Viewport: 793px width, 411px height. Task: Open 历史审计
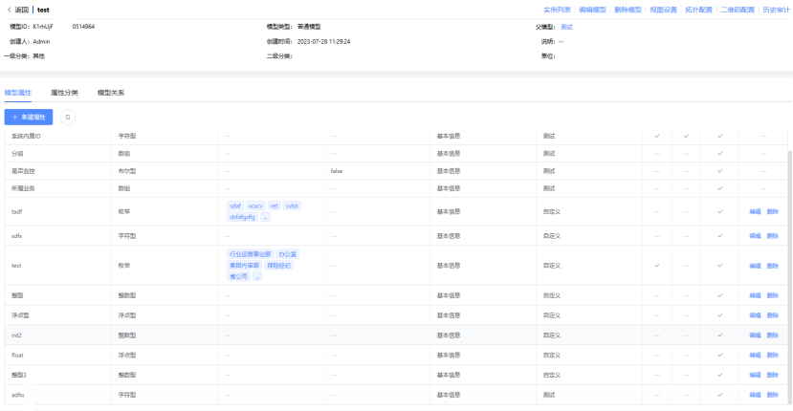tap(776, 10)
